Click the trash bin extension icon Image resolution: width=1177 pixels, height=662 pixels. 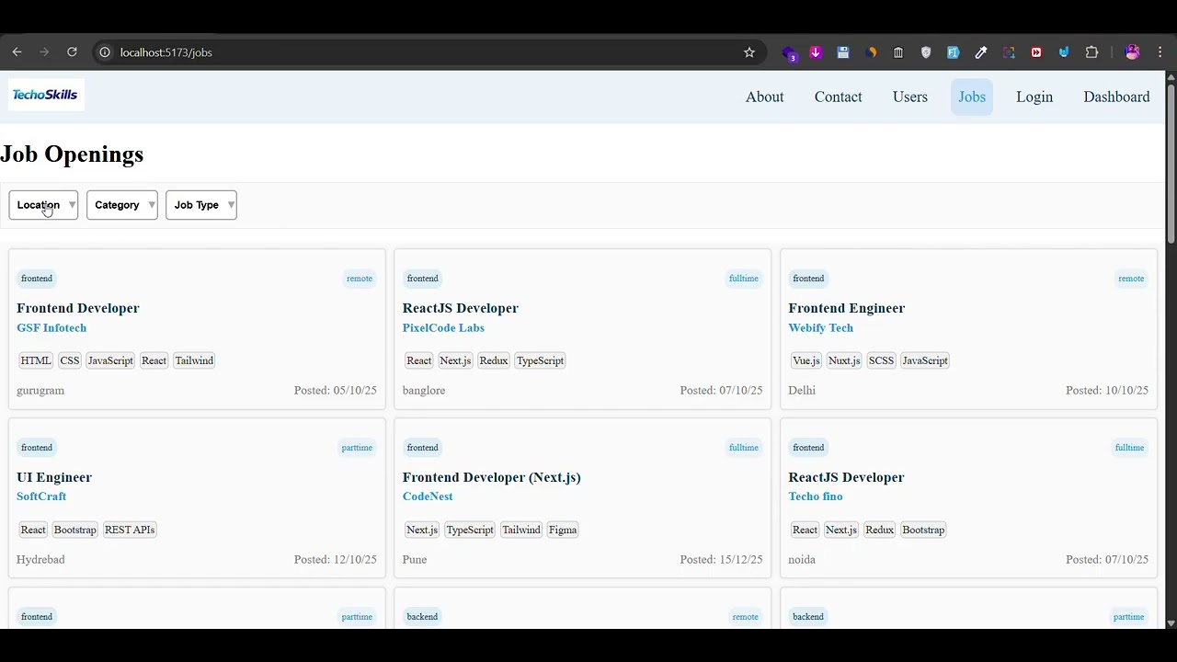pyautogui.click(x=898, y=52)
